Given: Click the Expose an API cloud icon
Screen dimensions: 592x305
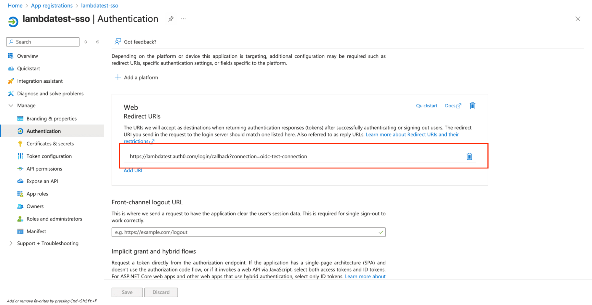Looking at the screenshot, I should (x=20, y=181).
